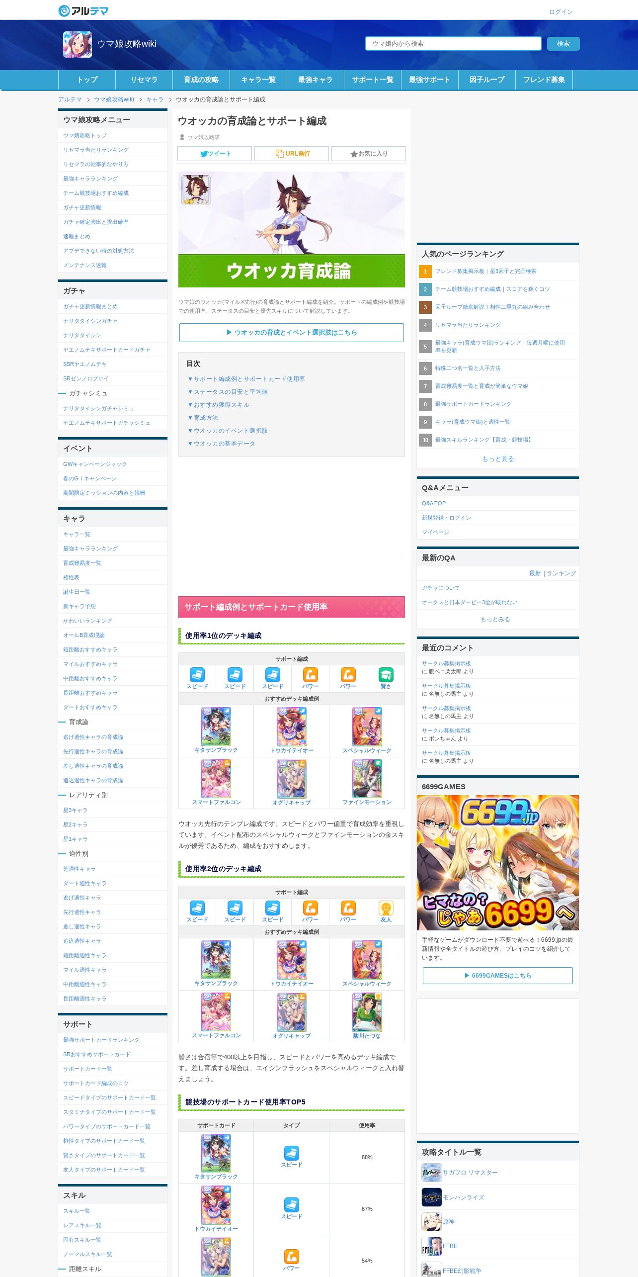Open トウカイテイオー card in rank 1 deck

pyautogui.click(x=292, y=727)
